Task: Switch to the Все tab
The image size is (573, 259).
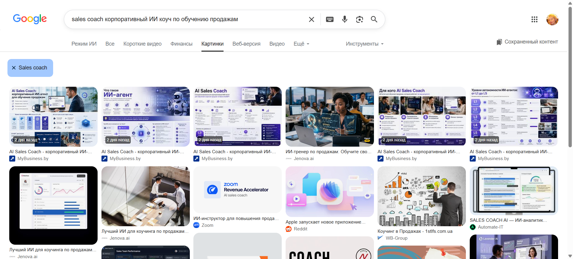Action: (x=110, y=44)
